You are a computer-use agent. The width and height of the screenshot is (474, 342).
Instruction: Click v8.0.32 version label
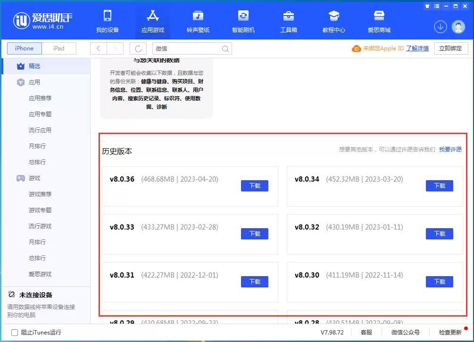coord(307,227)
